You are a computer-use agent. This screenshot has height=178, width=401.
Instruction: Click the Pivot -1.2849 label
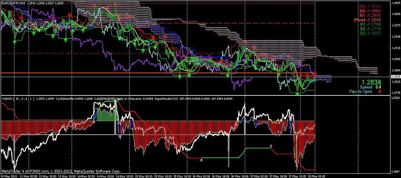tap(368, 20)
